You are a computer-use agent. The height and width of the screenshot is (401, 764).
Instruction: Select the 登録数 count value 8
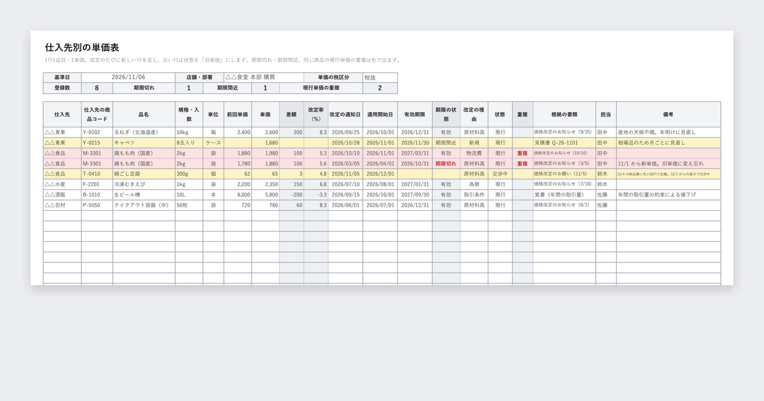tap(97, 88)
